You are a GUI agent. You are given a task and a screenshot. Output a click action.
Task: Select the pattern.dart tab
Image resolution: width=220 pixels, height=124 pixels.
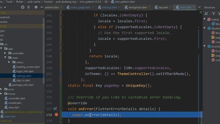coord(52,7)
